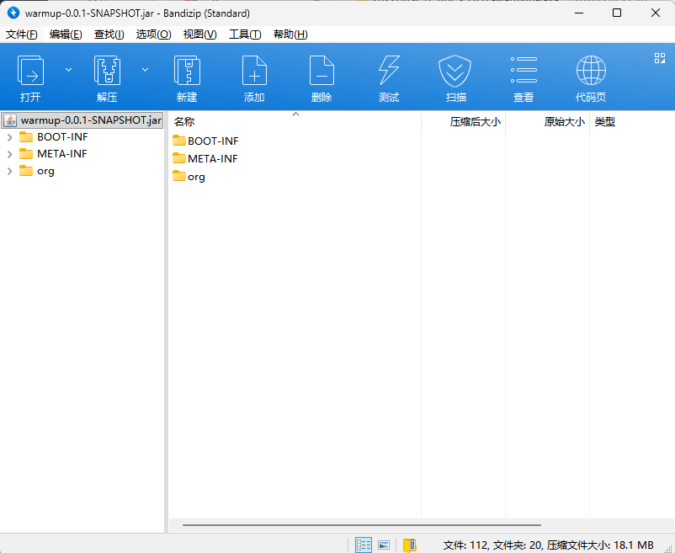This screenshot has width=675, height=553.
Task: Sort by 类型 column header
Action: pyautogui.click(x=605, y=122)
